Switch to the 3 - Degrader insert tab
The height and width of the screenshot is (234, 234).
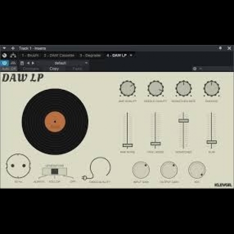pos(90,55)
